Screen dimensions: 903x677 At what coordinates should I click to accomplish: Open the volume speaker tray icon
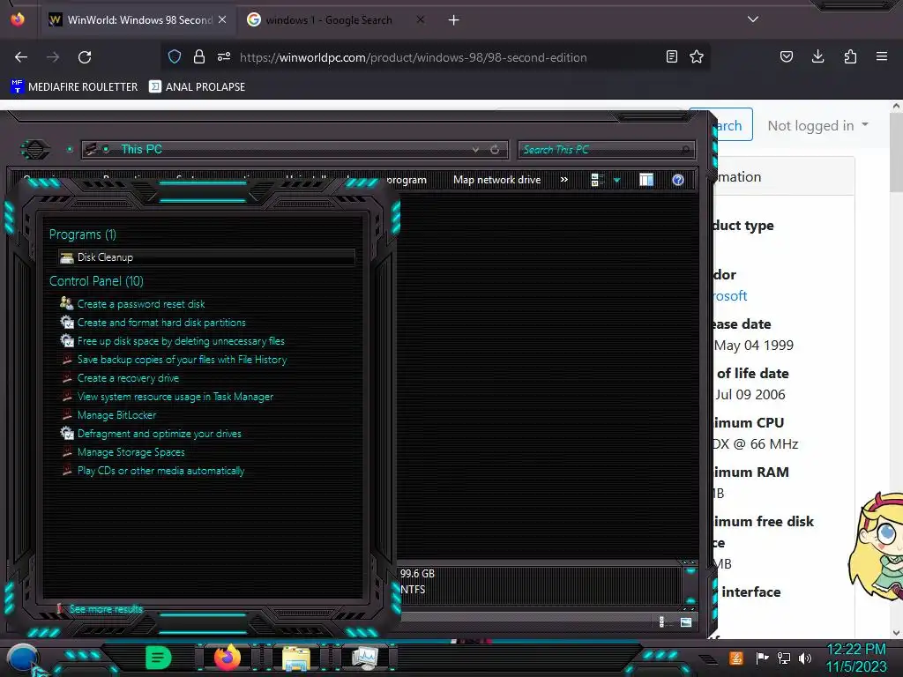pos(805,658)
